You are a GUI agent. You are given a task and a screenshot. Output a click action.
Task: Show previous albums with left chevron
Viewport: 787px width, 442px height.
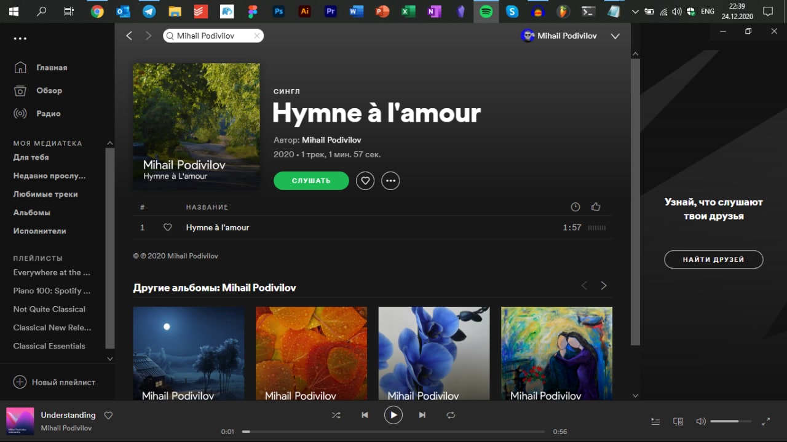584,285
